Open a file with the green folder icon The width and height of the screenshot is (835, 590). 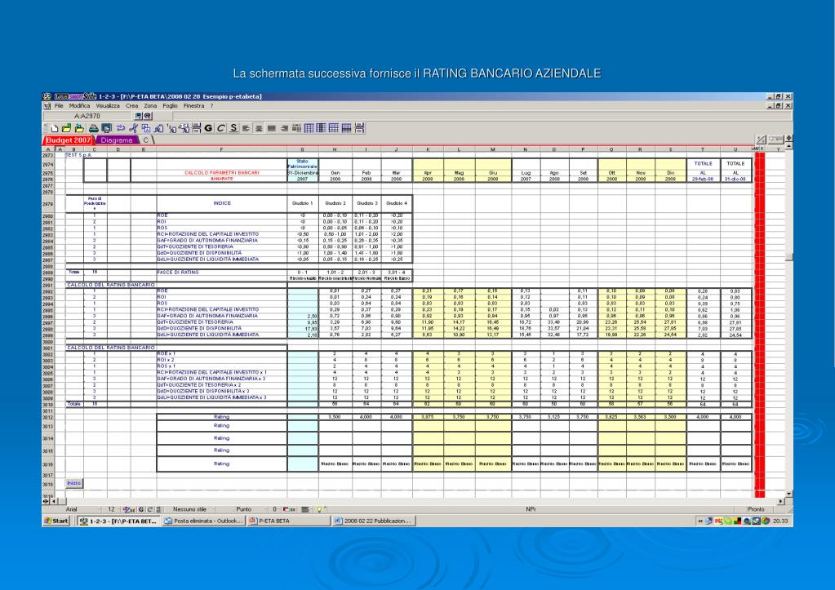(x=67, y=128)
